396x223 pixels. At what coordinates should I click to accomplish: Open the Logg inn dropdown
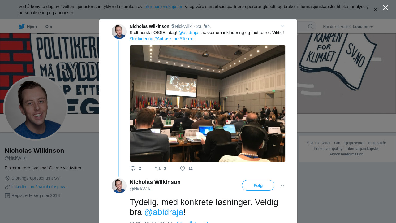pyautogui.click(x=363, y=27)
